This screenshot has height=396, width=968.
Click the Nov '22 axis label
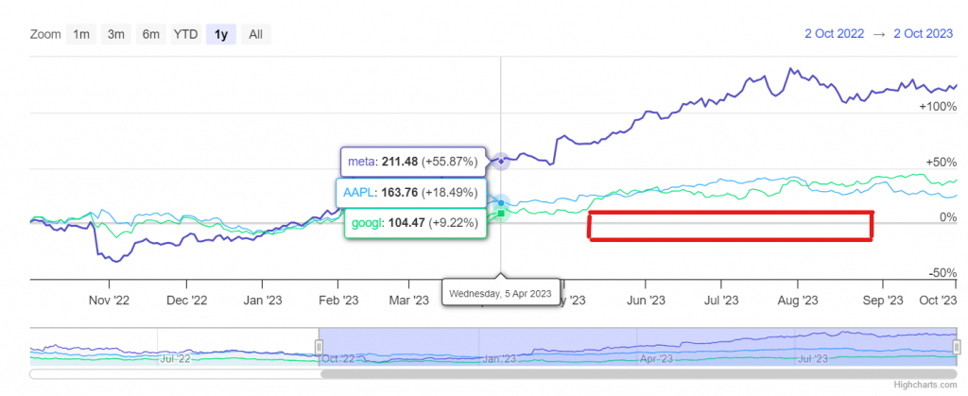tap(110, 301)
